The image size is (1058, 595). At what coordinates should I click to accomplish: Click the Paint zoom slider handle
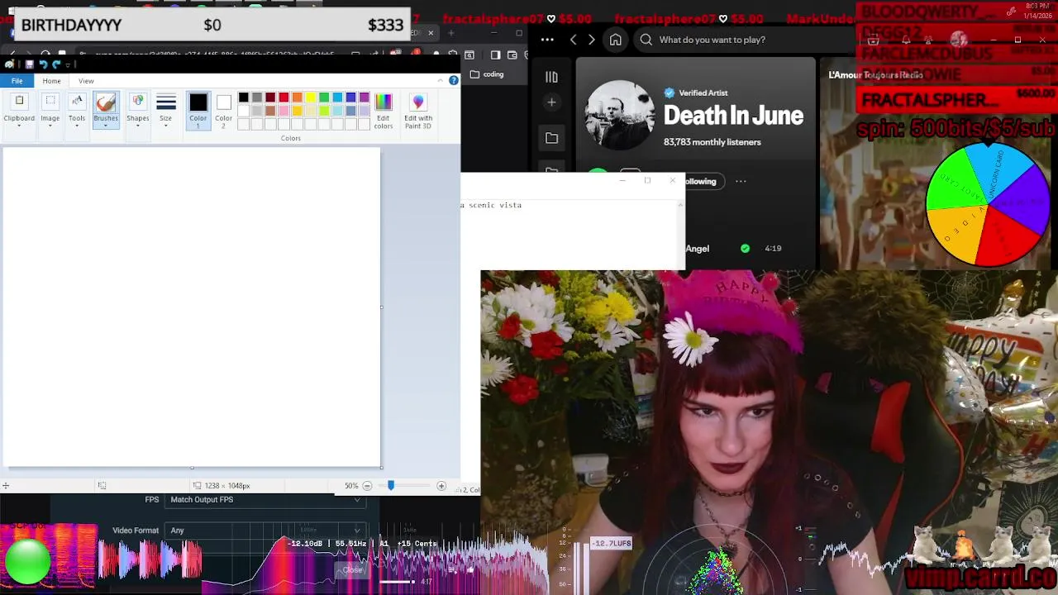point(391,486)
